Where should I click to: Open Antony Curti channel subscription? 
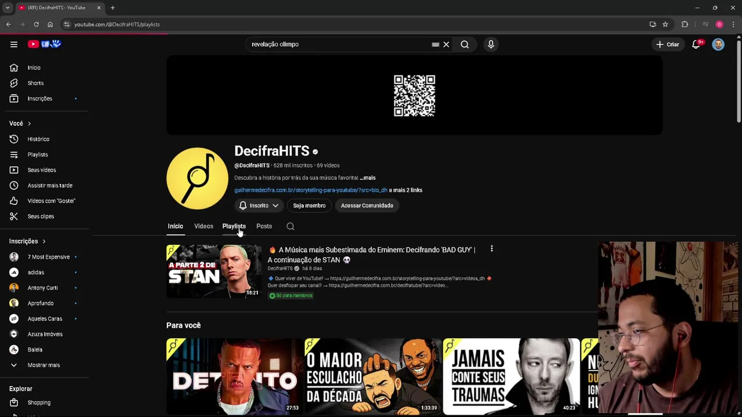coord(44,288)
